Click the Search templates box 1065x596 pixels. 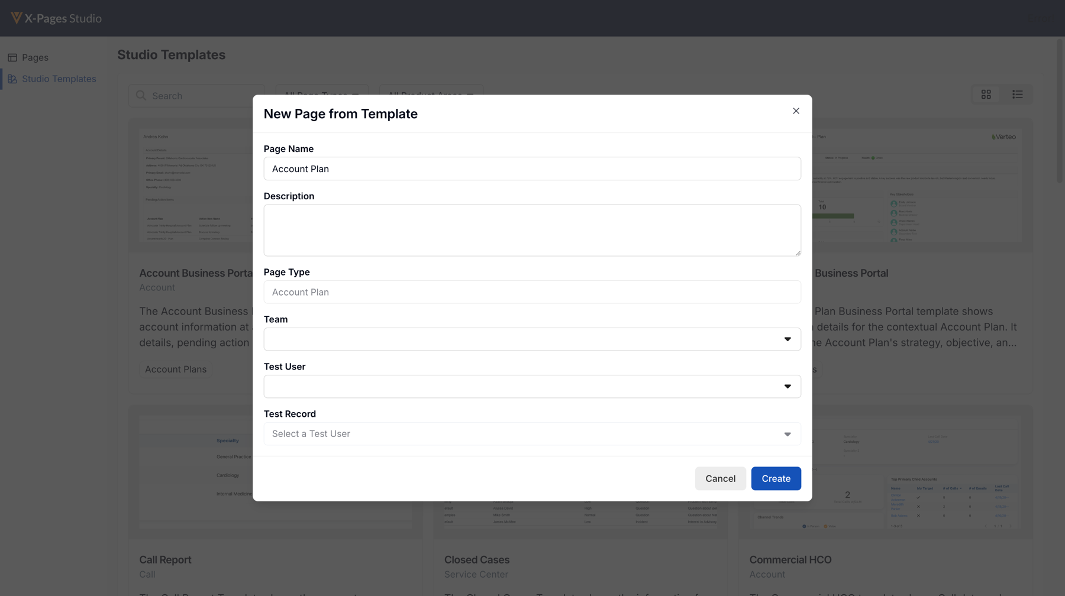click(201, 96)
